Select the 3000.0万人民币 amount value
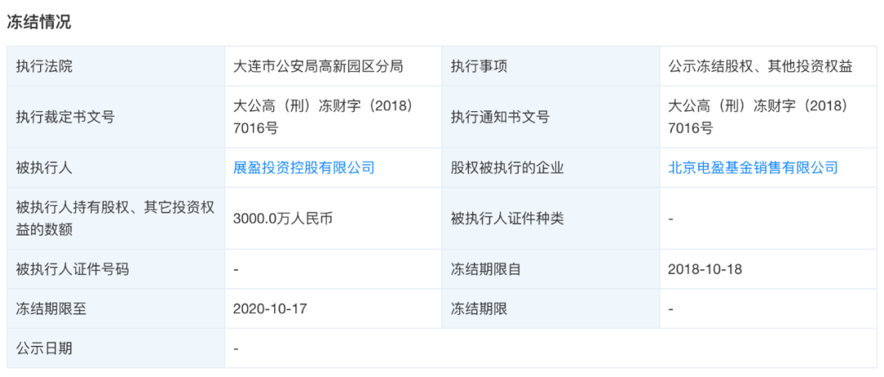Screen dimensions: 884x377 click(283, 218)
